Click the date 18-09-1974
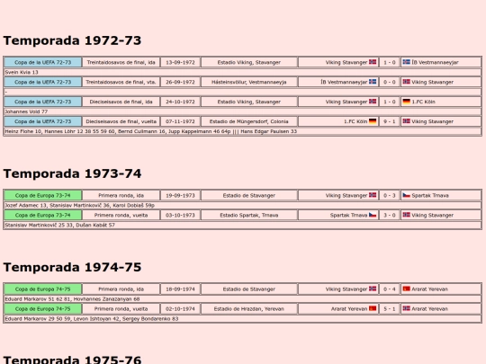The image size is (486, 364). tap(180, 289)
